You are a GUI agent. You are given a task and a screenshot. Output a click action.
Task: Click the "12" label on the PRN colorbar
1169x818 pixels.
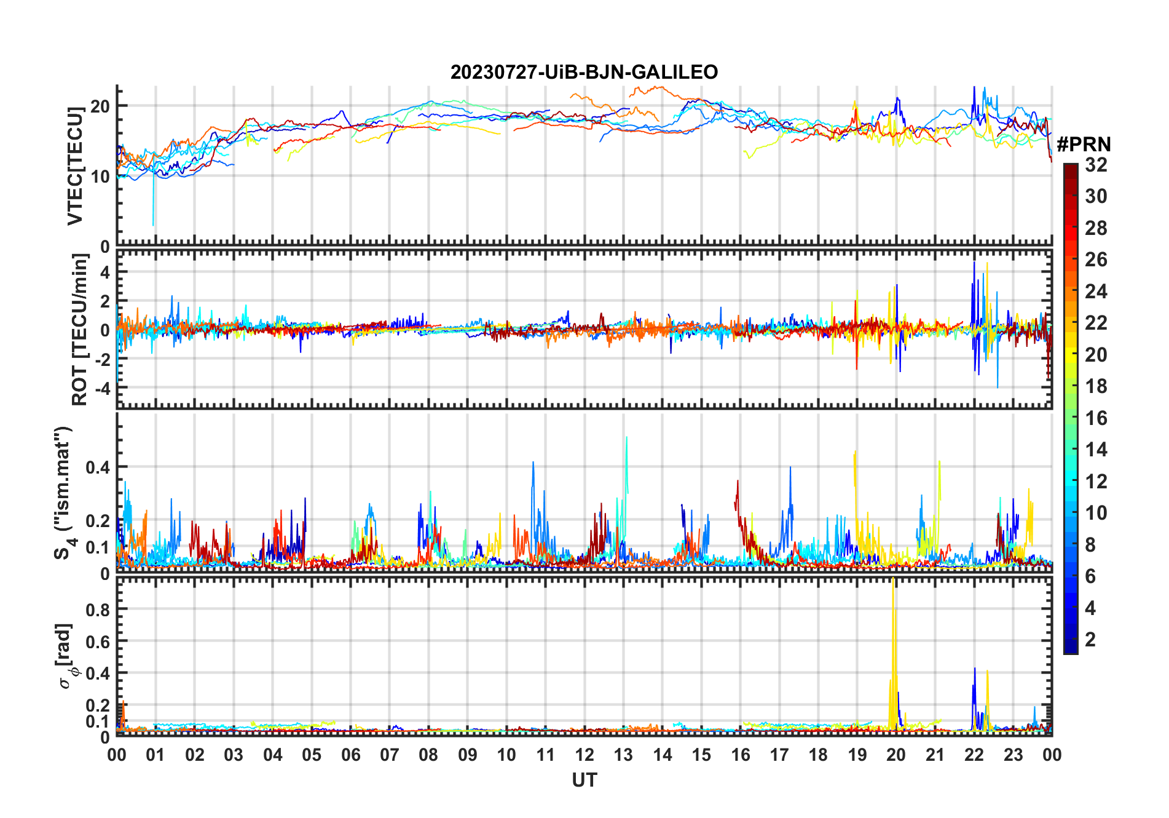(1096, 482)
